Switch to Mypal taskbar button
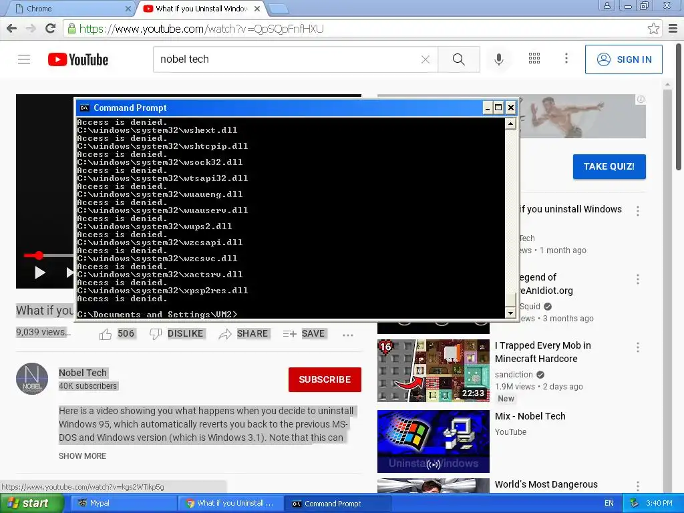This screenshot has height=513, width=684. pyautogui.click(x=124, y=503)
